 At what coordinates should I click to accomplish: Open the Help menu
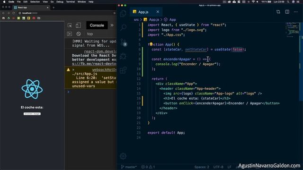91,2
